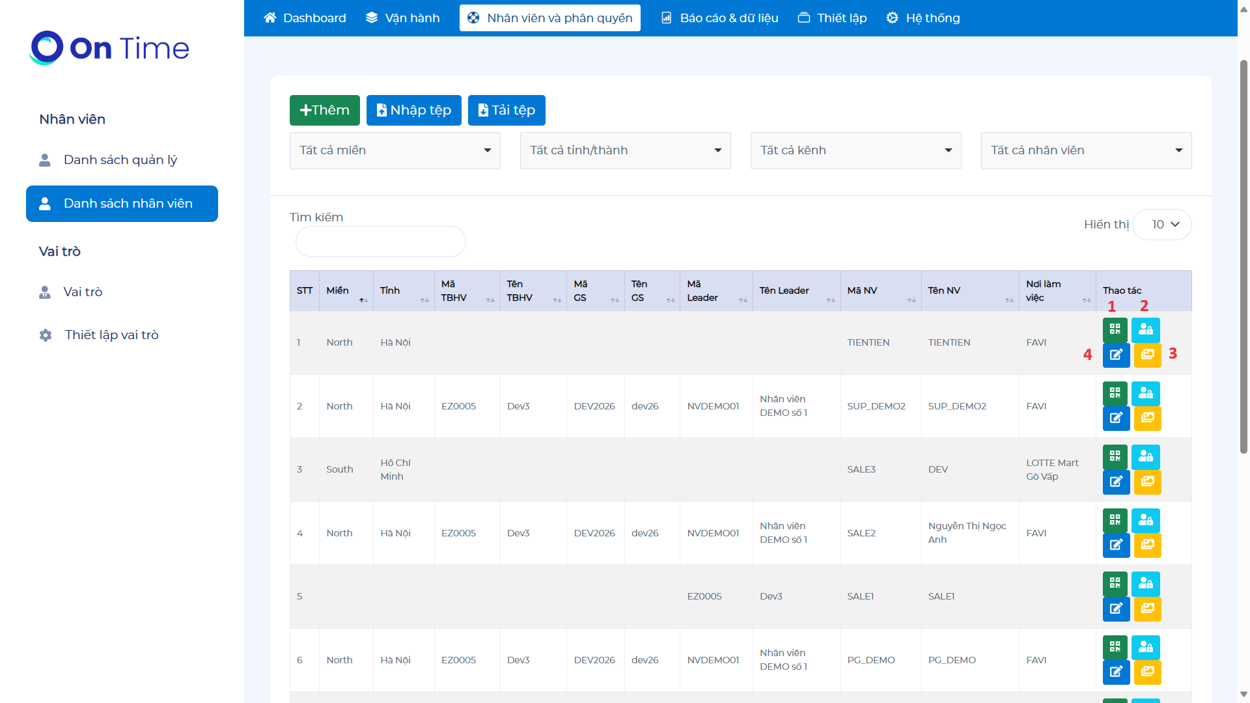Click the green Thêm button
Viewport: 1250px width, 703px height.
324,110
